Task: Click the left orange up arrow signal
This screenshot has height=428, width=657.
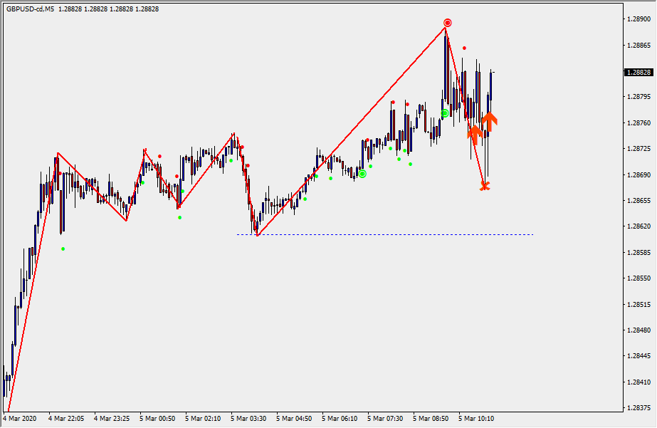Action: coord(473,132)
